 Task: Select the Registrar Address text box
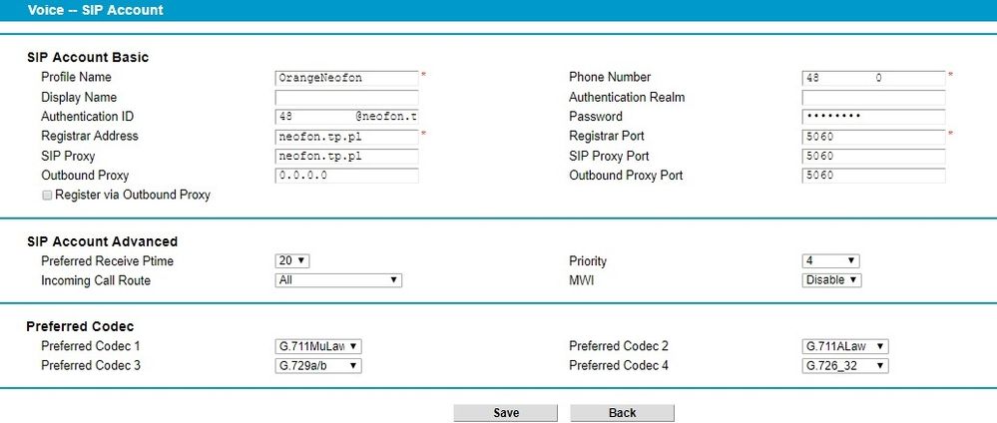click(x=346, y=137)
